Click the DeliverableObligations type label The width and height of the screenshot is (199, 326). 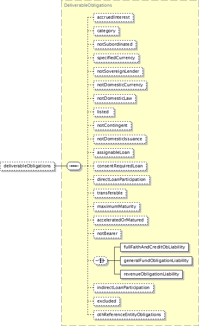[x=88, y=5]
